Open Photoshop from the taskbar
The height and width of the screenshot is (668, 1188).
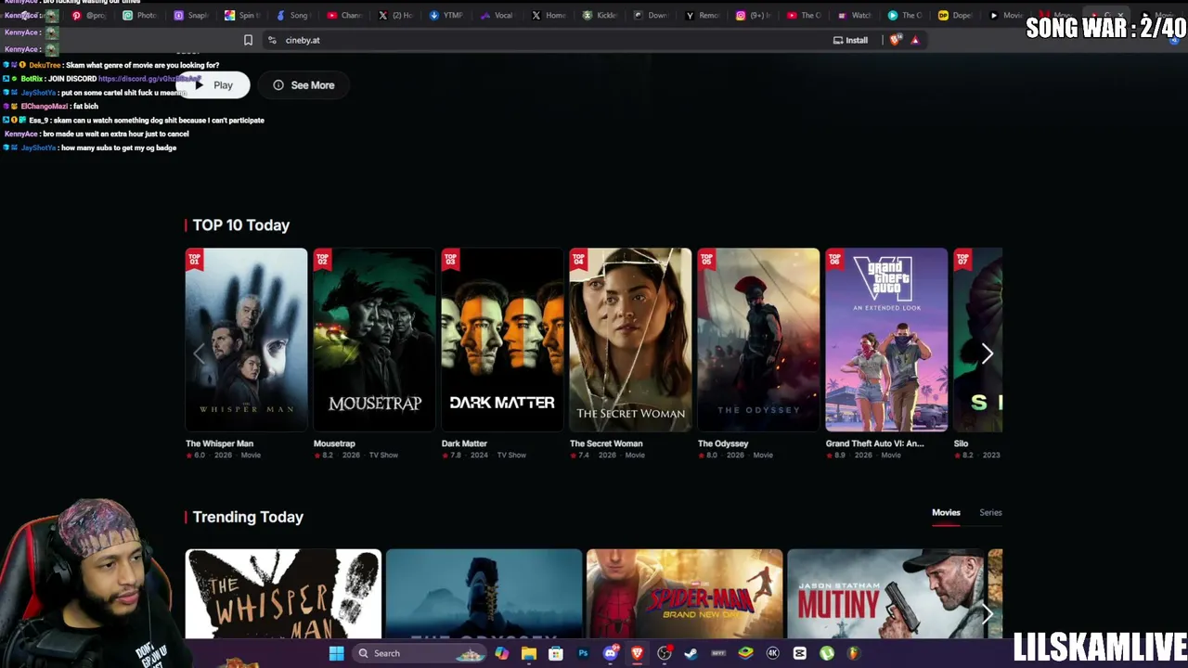(583, 653)
